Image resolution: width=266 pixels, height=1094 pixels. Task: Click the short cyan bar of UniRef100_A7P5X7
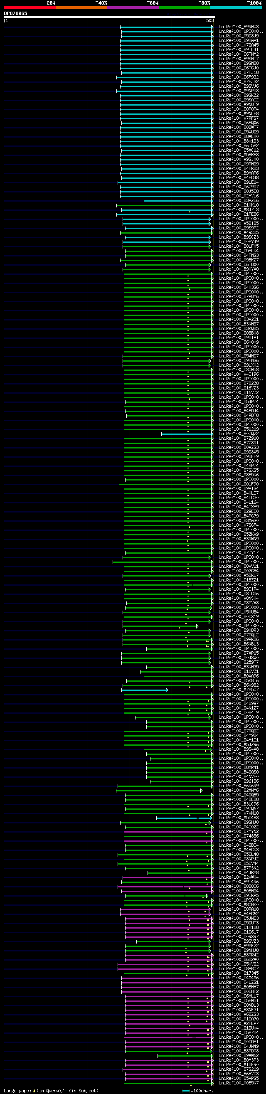pyautogui.click(x=145, y=690)
